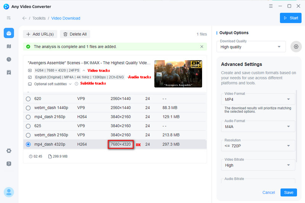Open the Resolution dropdown
This screenshot has width=305, height=203.
click(x=258, y=146)
